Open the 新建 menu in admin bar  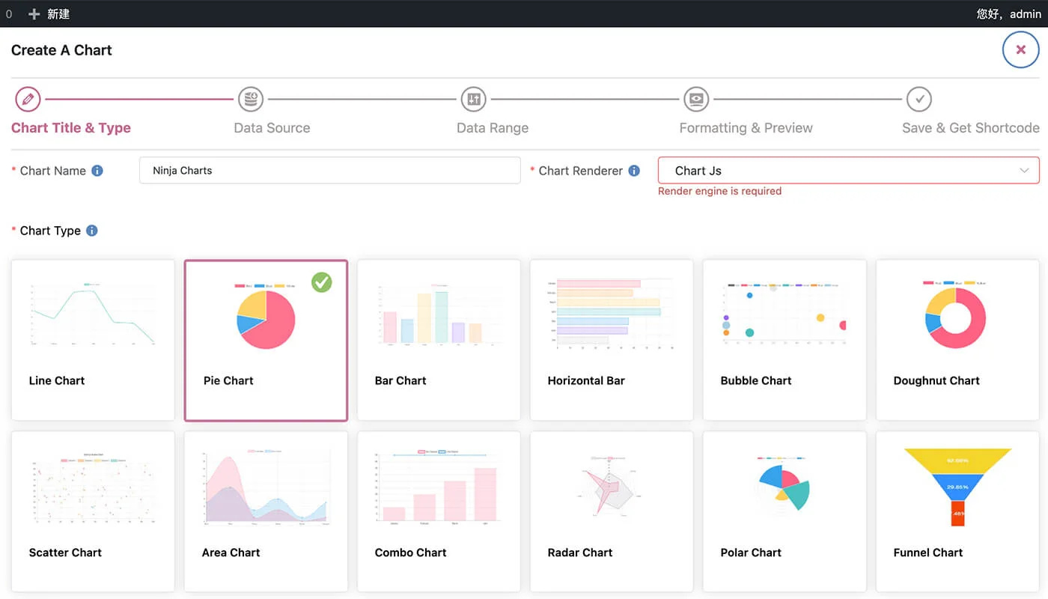49,13
